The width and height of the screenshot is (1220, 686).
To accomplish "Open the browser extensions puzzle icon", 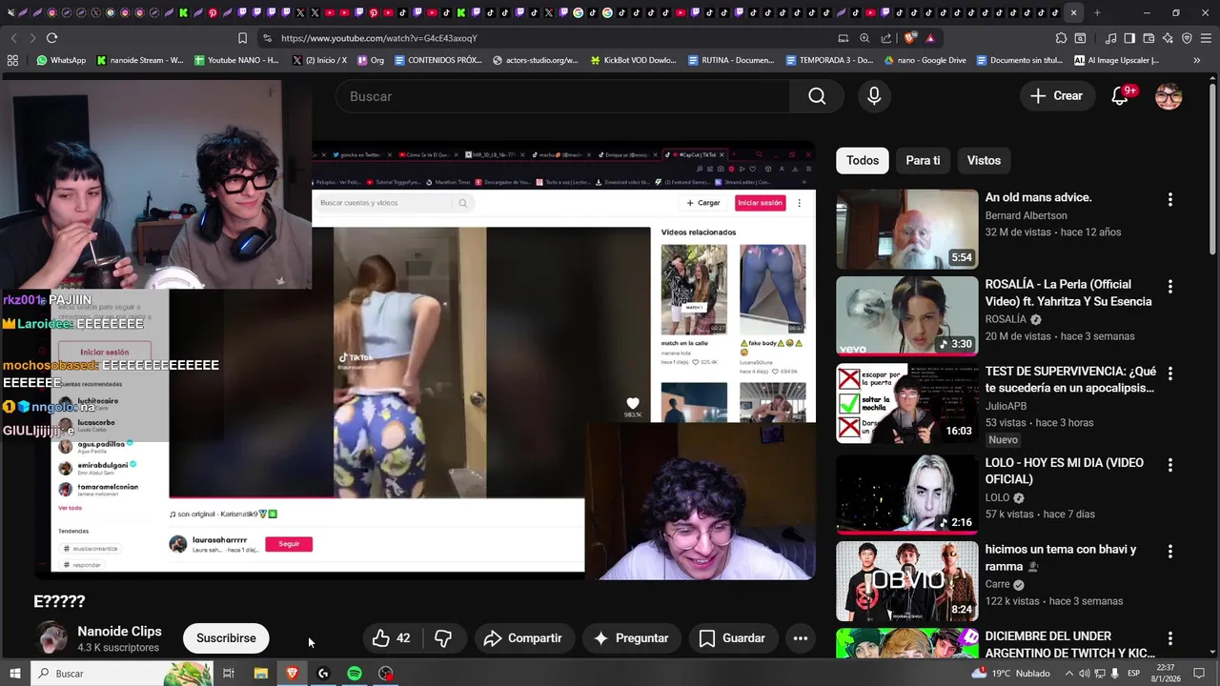I will 1061,38.
